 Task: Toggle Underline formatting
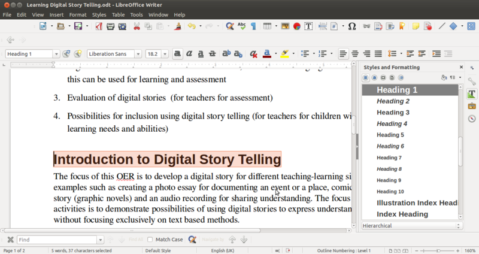(201, 54)
